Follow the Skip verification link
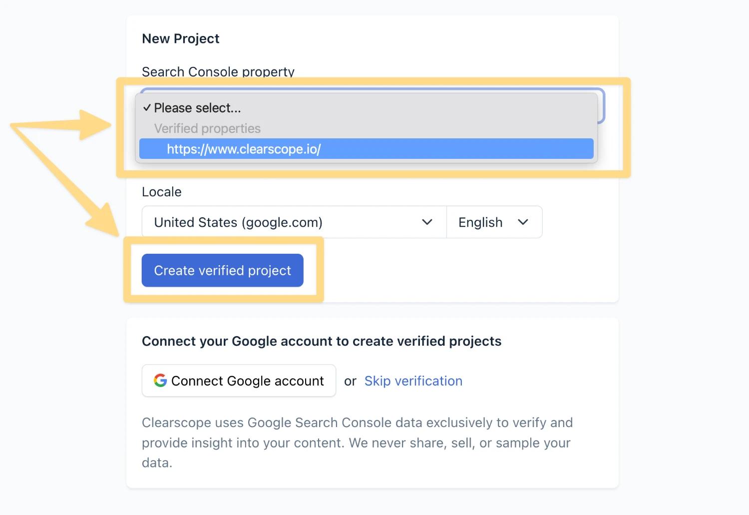This screenshot has width=749, height=515. tap(413, 381)
